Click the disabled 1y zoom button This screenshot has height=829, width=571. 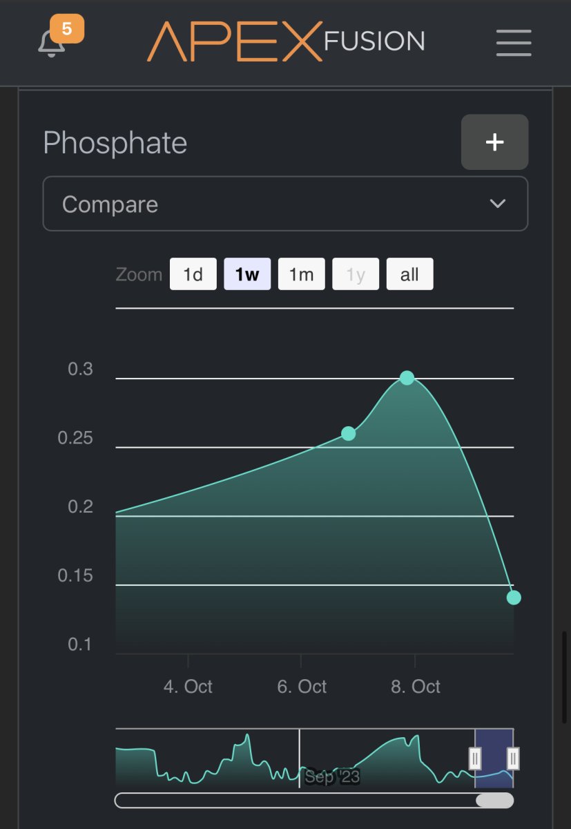point(355,274)
